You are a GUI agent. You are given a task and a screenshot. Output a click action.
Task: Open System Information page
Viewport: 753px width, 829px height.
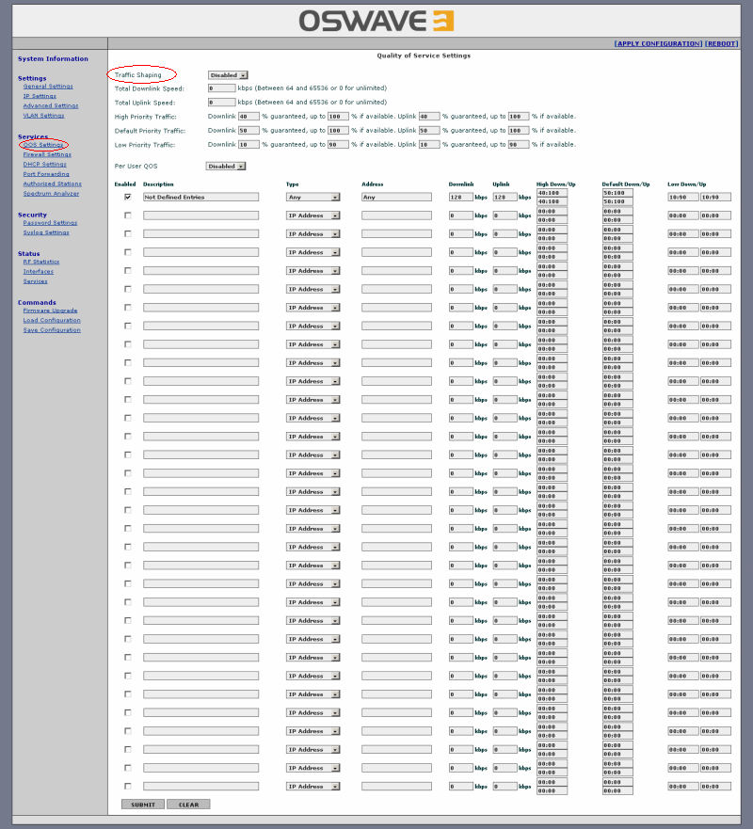(x=53, y=58)
